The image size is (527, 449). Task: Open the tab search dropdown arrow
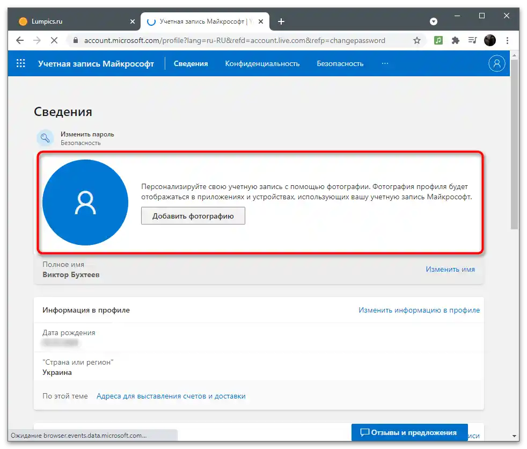434,21
